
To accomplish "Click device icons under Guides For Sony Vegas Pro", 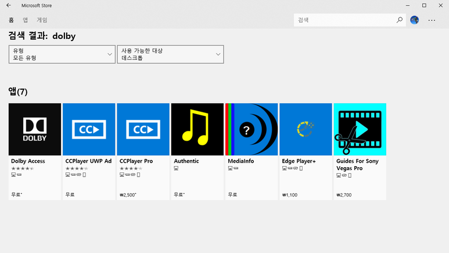I will [344, 175].
